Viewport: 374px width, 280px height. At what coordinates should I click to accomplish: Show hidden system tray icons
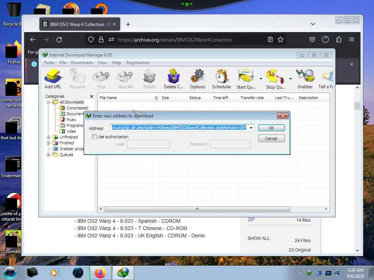point(299,273)
